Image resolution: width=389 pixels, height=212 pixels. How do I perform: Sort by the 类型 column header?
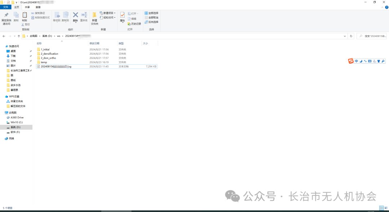pos(121,43)
